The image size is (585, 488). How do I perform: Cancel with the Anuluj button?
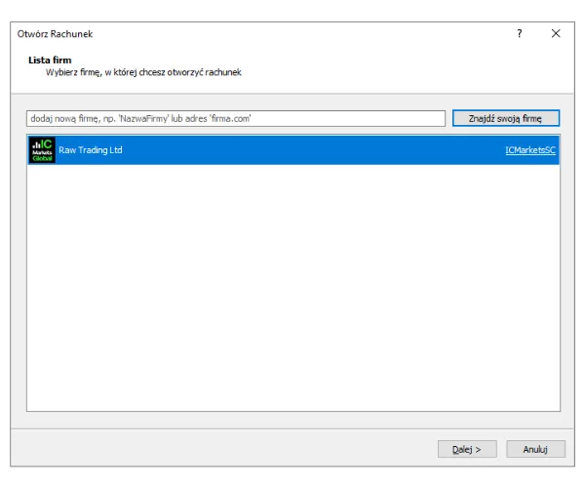pyautogui.click(x=535, y=449)
